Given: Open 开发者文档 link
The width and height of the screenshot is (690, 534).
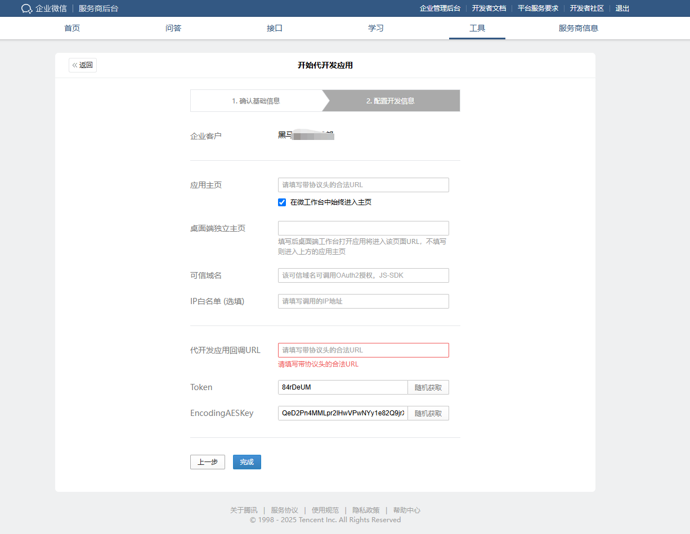Looking at the screenshot, I should (x=489, y=8).
